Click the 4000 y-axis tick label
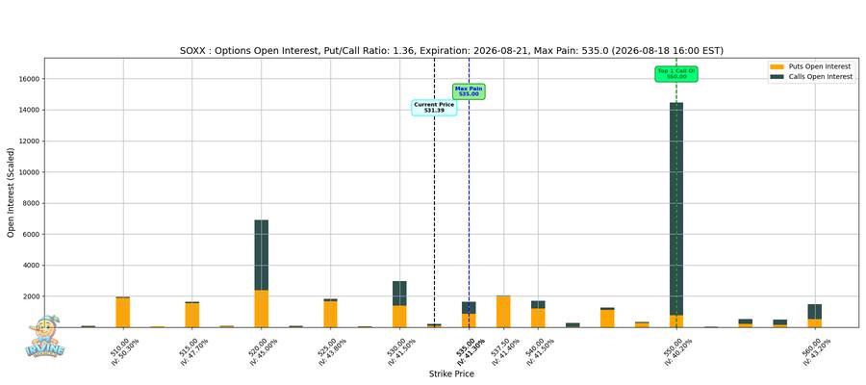Viewport: 866px width, 385px height. [x=33, y=265]
